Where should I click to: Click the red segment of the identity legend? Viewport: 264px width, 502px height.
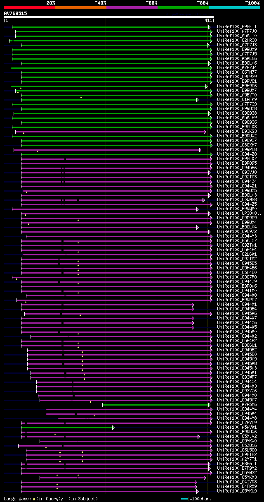pyautogui.click(x=29, y=7)
